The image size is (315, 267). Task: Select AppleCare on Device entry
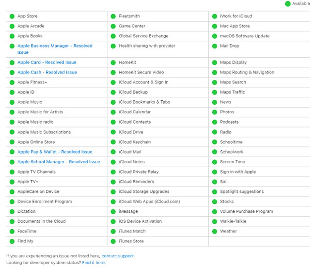click(38, 192)
